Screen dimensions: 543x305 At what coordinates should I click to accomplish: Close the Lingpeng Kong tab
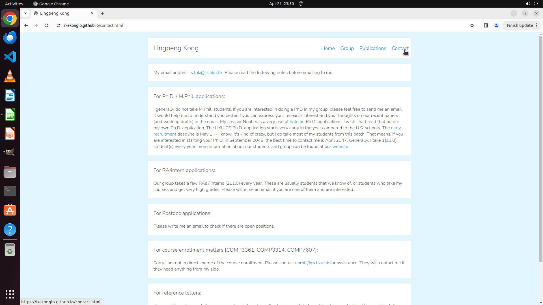point(92,13)
